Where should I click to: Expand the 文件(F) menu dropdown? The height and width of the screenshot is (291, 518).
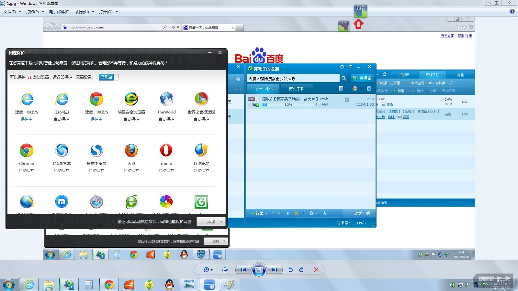pos(12,12)
